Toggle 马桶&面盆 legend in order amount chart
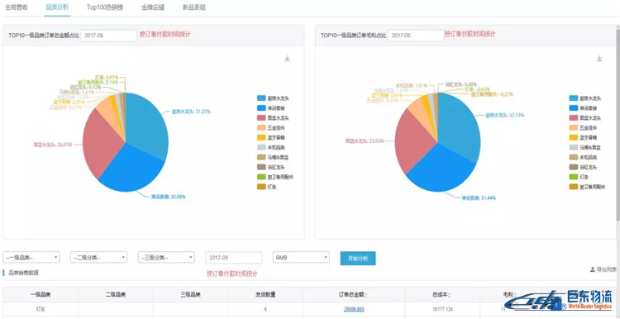The image size is (620, 319). 274,157
